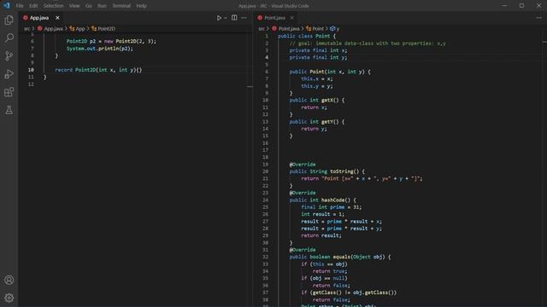547x307 pixels.
Task: Close the Point.java tab
Action: [292, 18]
